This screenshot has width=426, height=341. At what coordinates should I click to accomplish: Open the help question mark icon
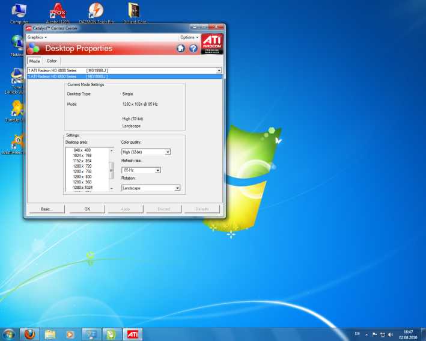point(193,48)
